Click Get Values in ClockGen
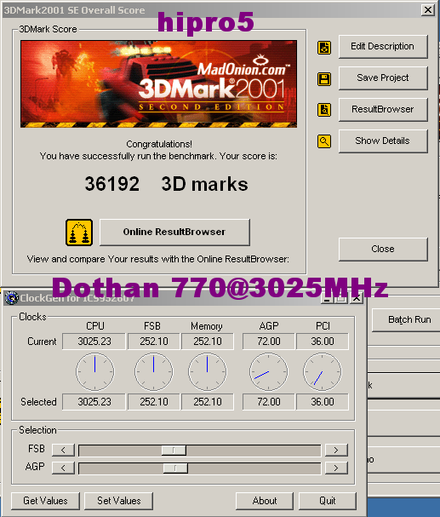Viewport: 440px width, 517px height. 45,501
